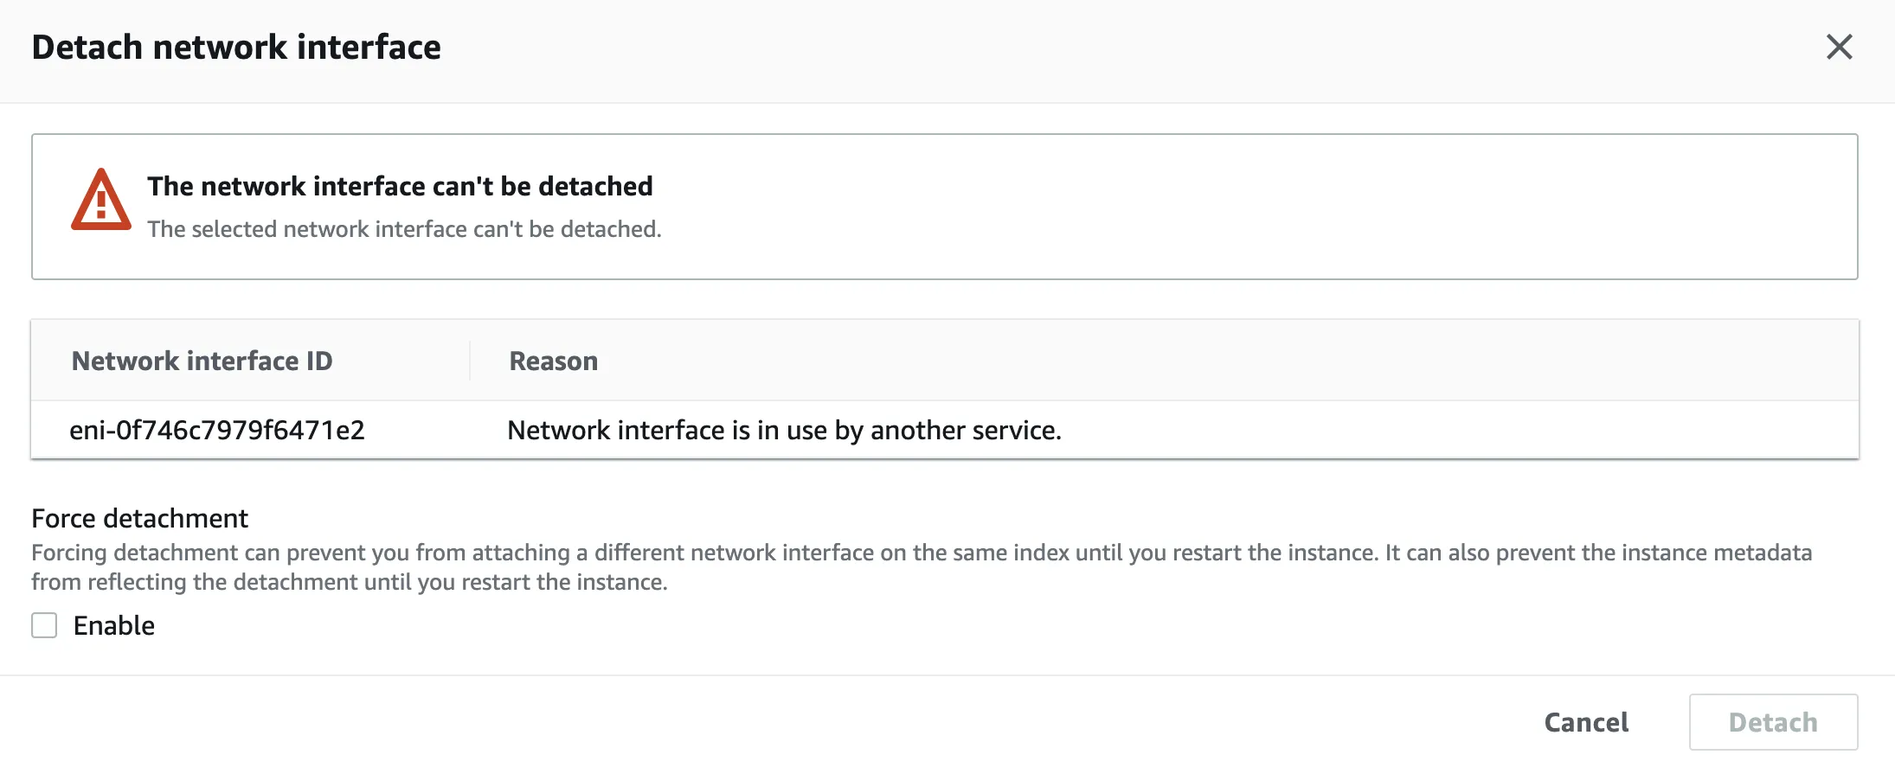Click the bold 'can't be detached' alert heading
Viewport: 1895px width, 761px height.
400,186
